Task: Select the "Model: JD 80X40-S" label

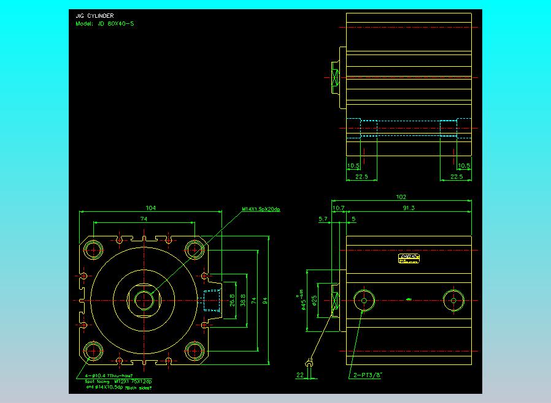Action: pos(105,24)
